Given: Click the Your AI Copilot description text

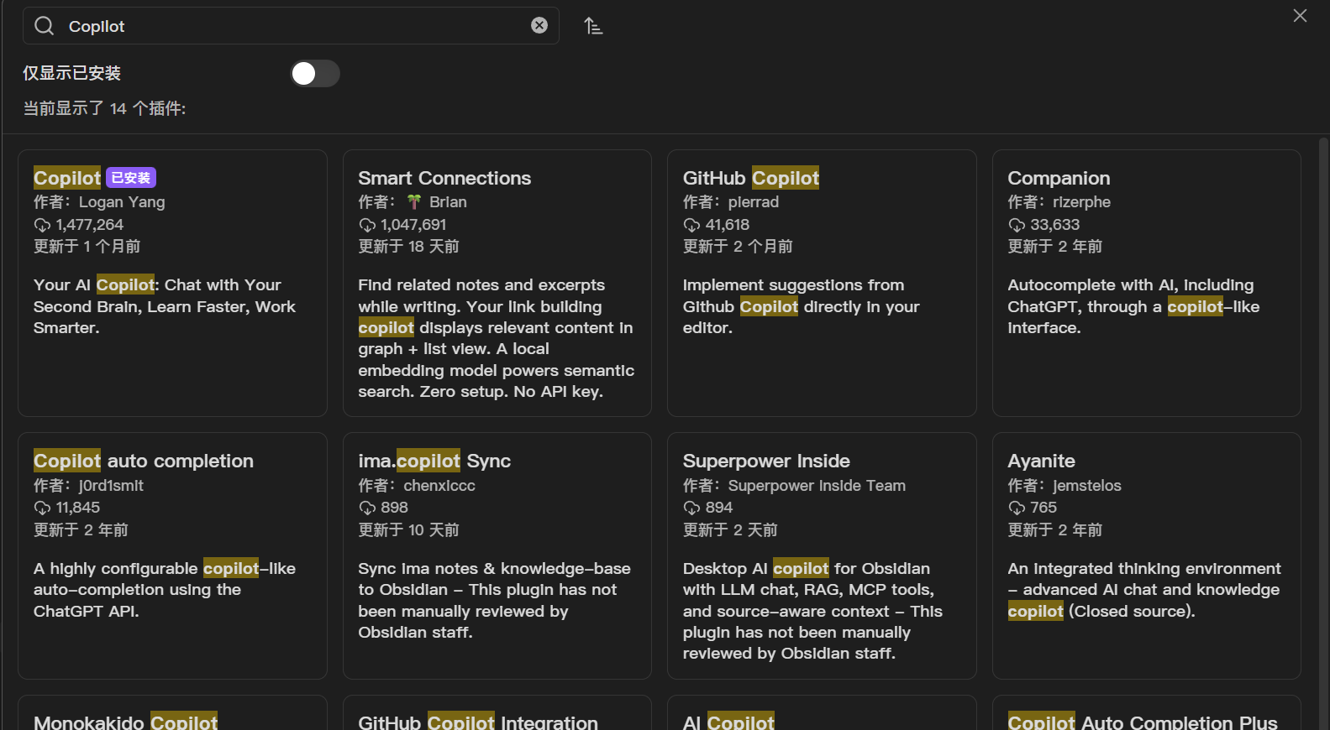Looking at the screenshot, I should coord(165,306).
